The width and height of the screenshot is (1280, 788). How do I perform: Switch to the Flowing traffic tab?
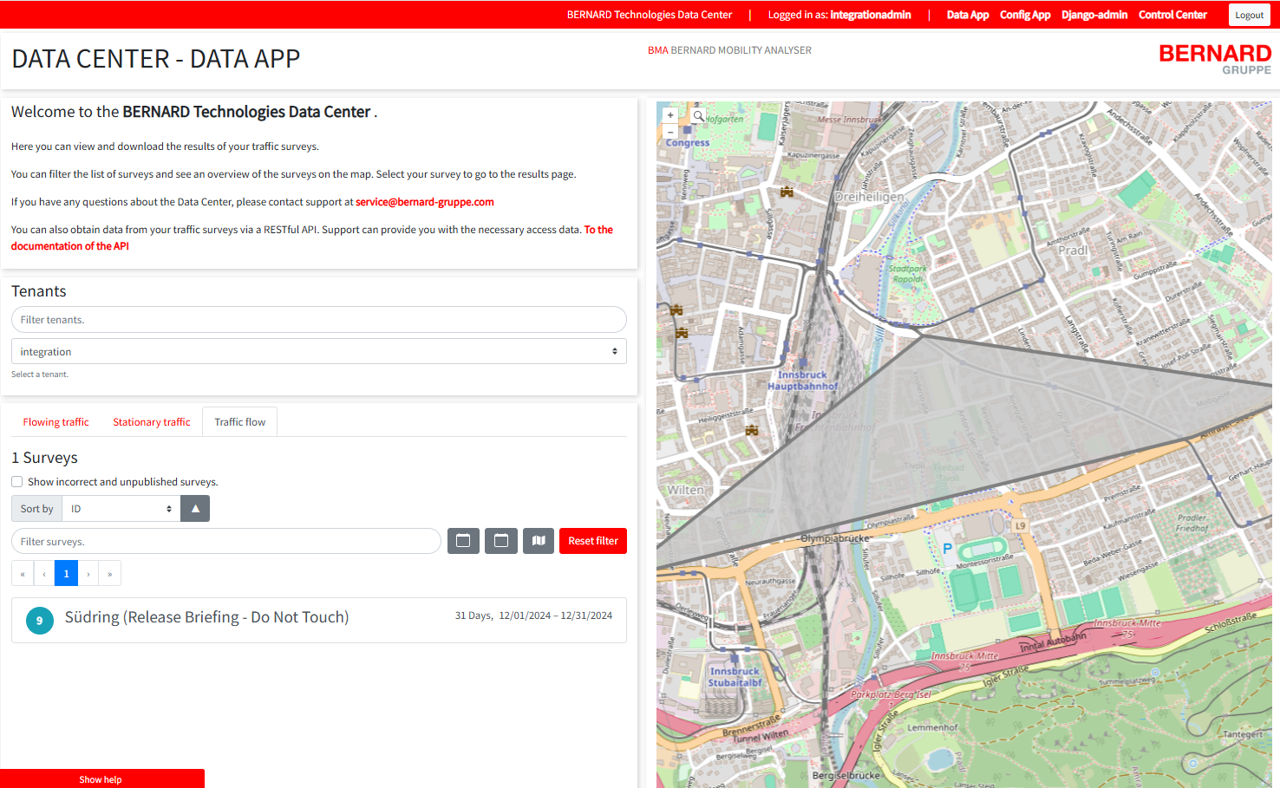point(56,422)
